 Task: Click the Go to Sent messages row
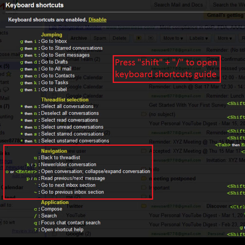[x=55, y=55]
